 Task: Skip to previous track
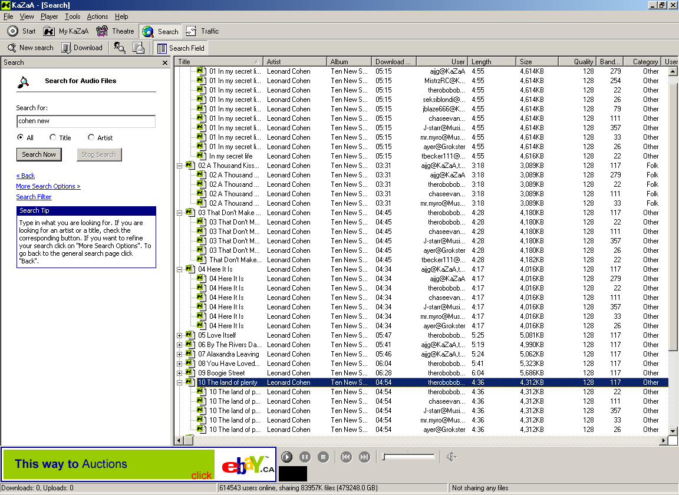tap(346, 457)
